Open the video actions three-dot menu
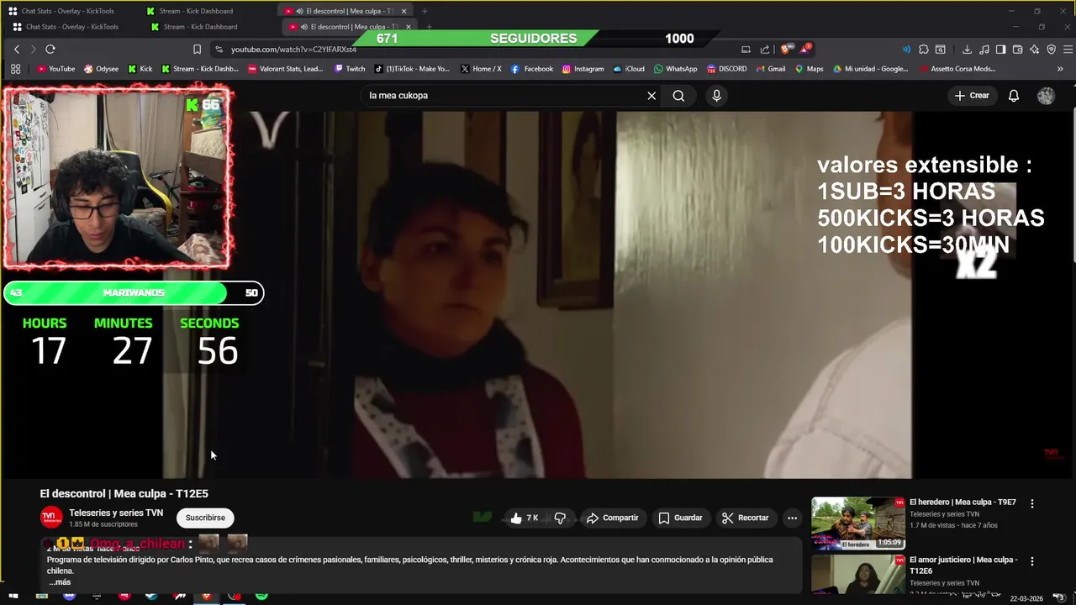The image size is (1076, 605). coord(792,518)
